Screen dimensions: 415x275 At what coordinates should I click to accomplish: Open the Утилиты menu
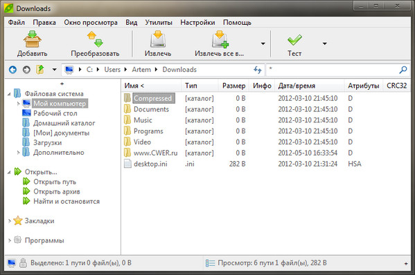coord(158,22)
